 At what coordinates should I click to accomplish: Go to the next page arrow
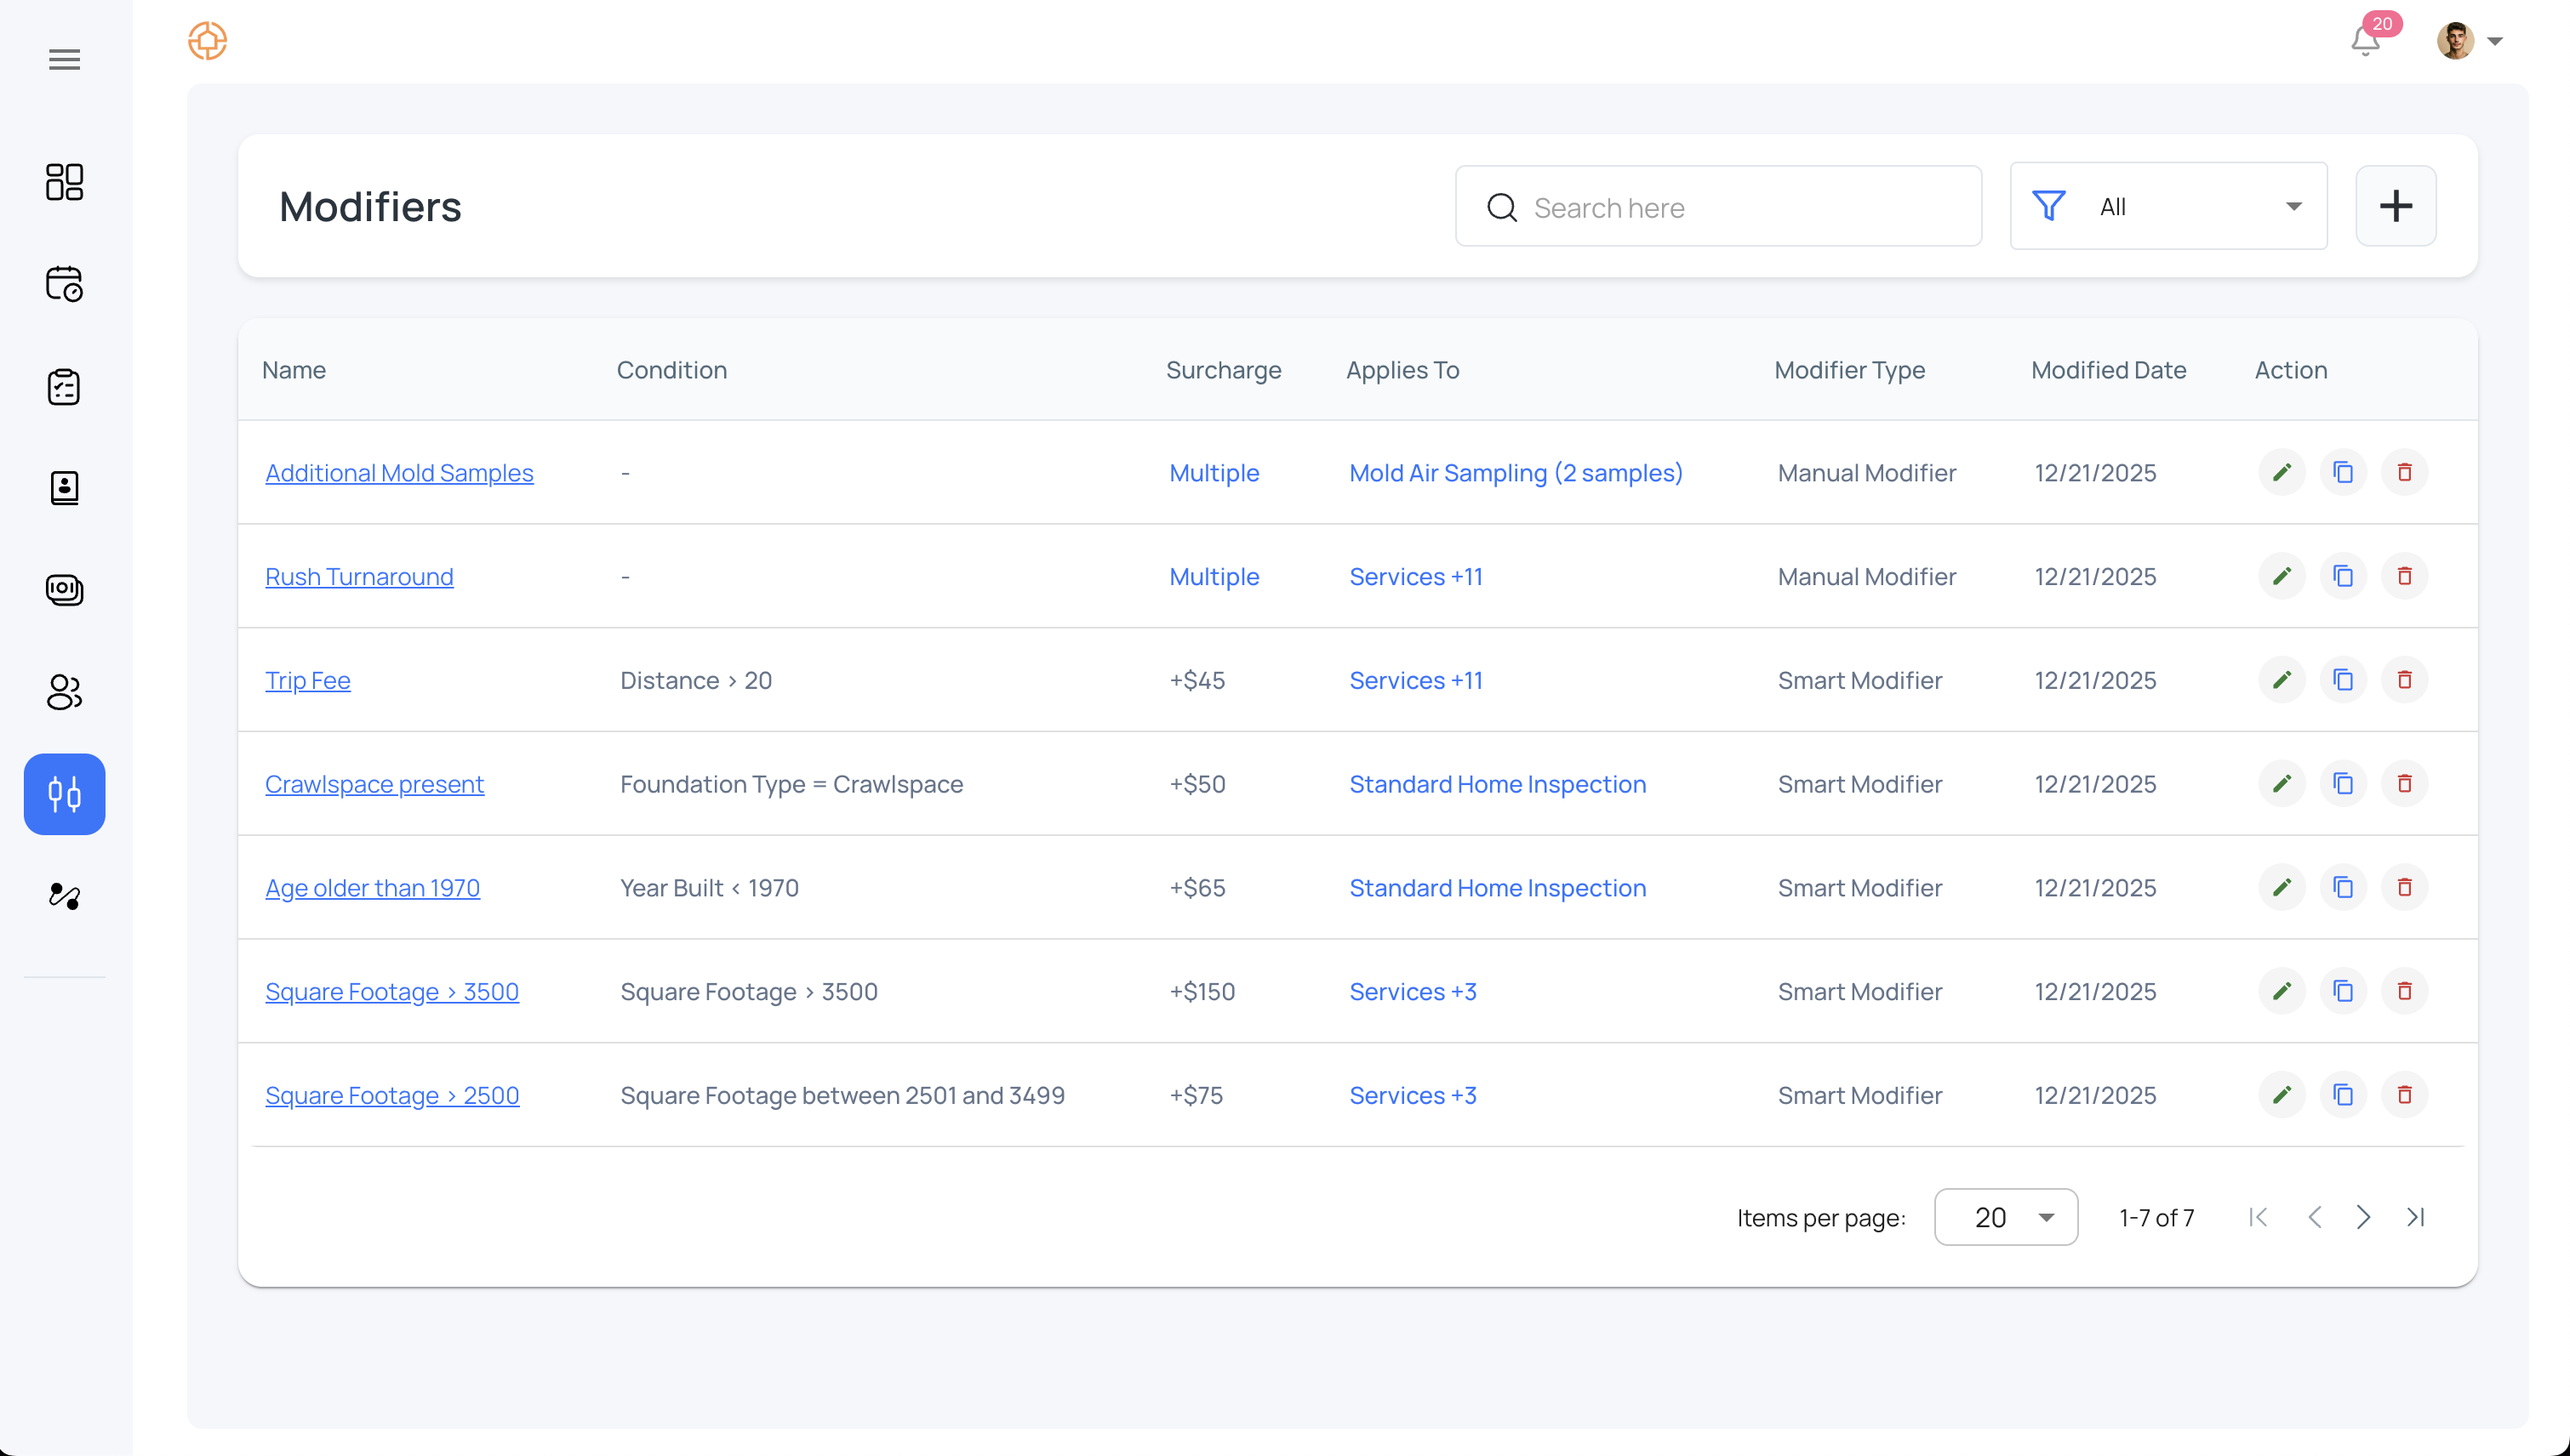pyautogui.click(x=2363, y=1217)
